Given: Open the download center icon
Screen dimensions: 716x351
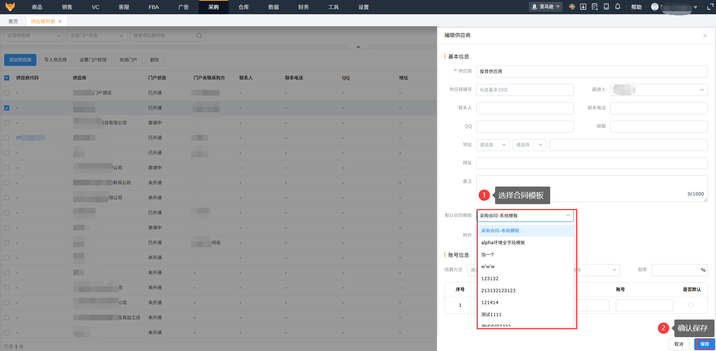Looking at the screenshot, I should pos(583,7).
